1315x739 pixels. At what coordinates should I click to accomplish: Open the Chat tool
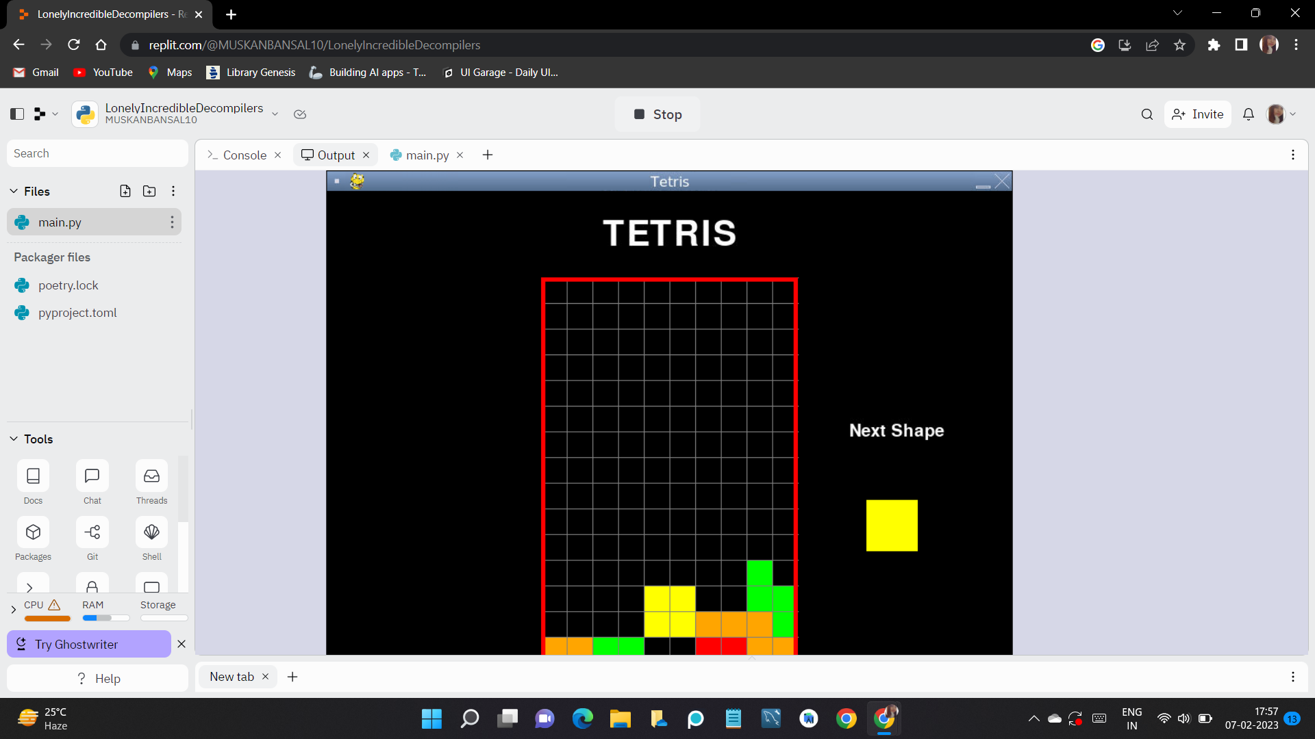[92, 482]
